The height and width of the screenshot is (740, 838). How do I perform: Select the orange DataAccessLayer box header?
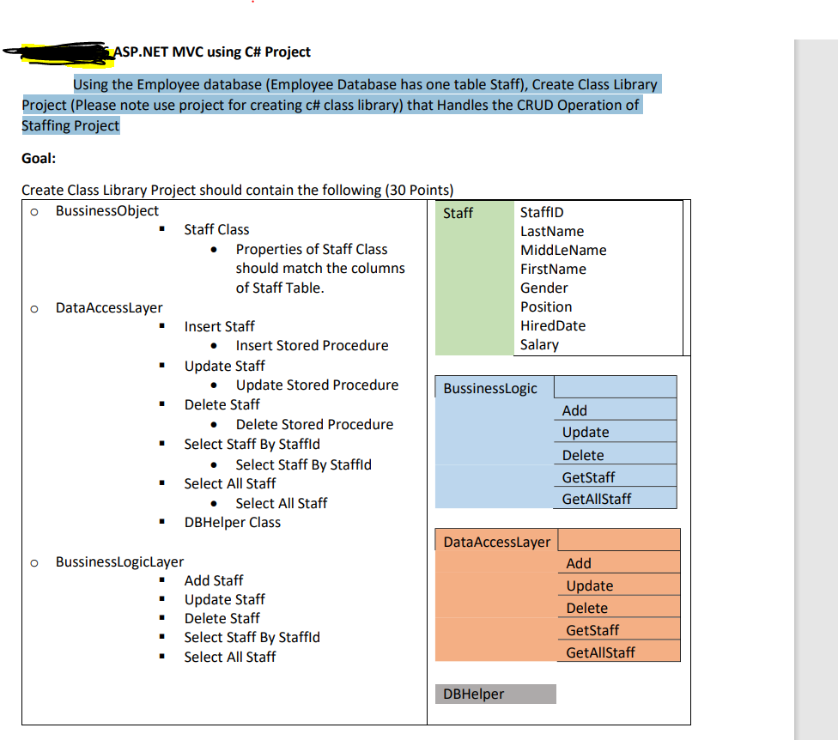[495, 542]
